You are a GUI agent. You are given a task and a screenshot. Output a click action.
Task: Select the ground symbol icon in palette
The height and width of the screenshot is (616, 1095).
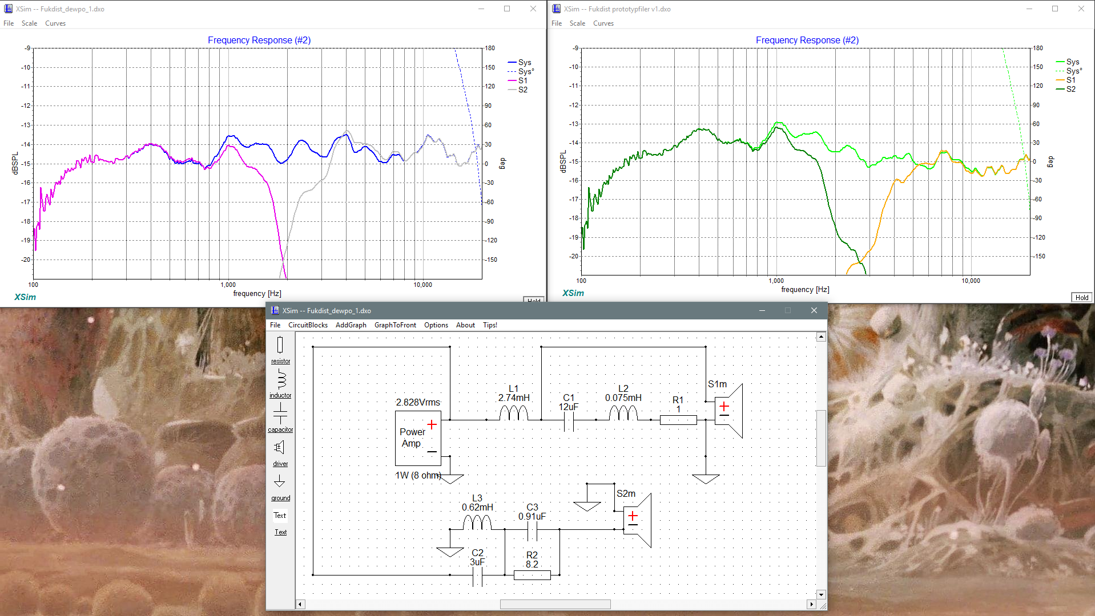point(279,481)
